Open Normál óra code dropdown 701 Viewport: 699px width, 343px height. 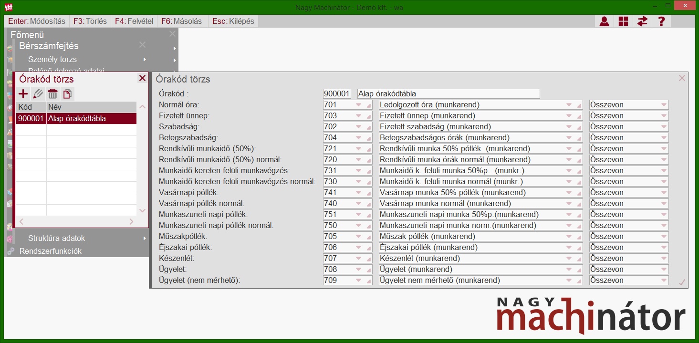358,104
